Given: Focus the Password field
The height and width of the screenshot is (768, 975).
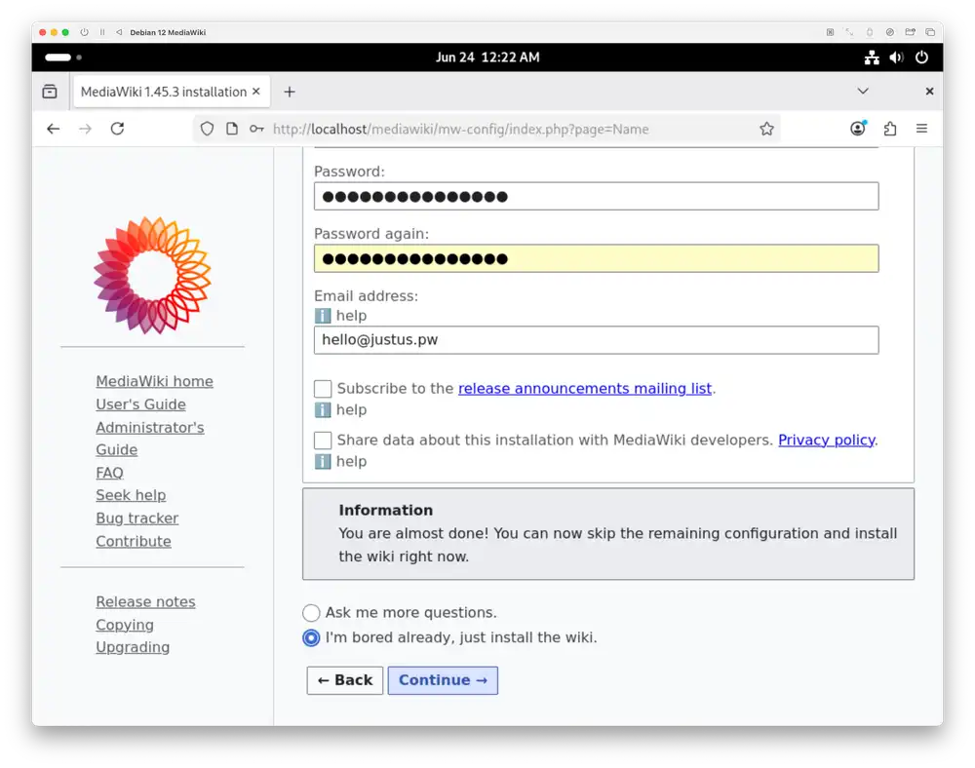Looking at the screenshot, I should [597, 196].
